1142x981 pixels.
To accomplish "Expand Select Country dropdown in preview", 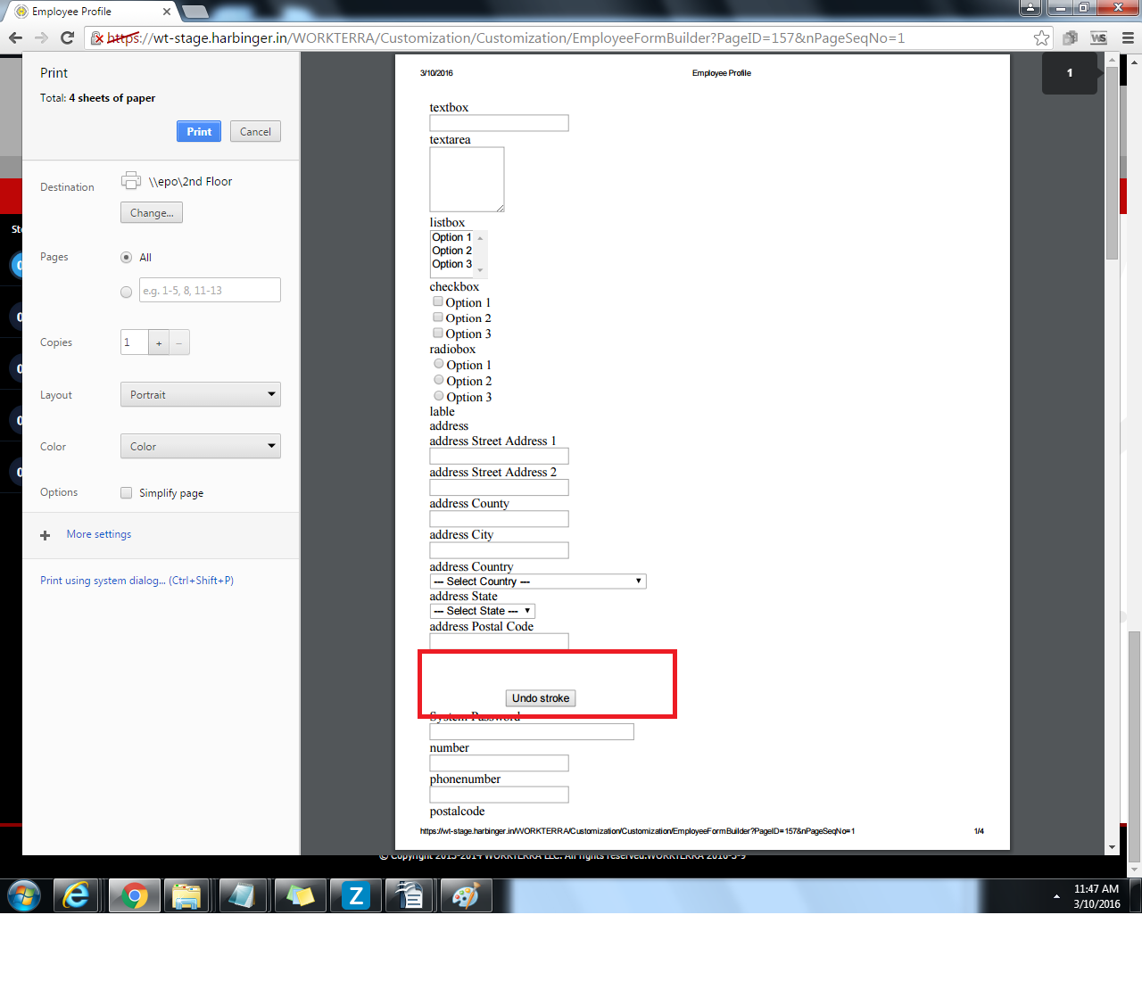I will click(538, 581).
